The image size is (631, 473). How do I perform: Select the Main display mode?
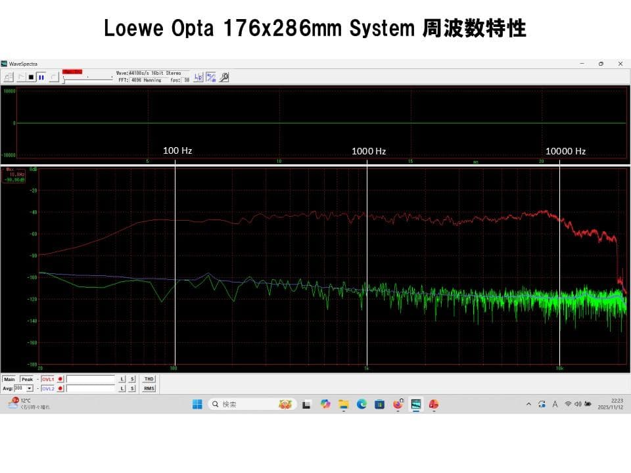[x=10, y=379]
